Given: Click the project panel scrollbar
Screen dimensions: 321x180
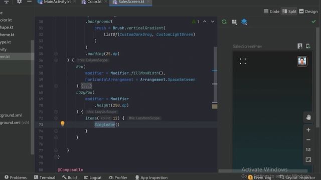Looking at the screenshot, I should pos(32,97).
